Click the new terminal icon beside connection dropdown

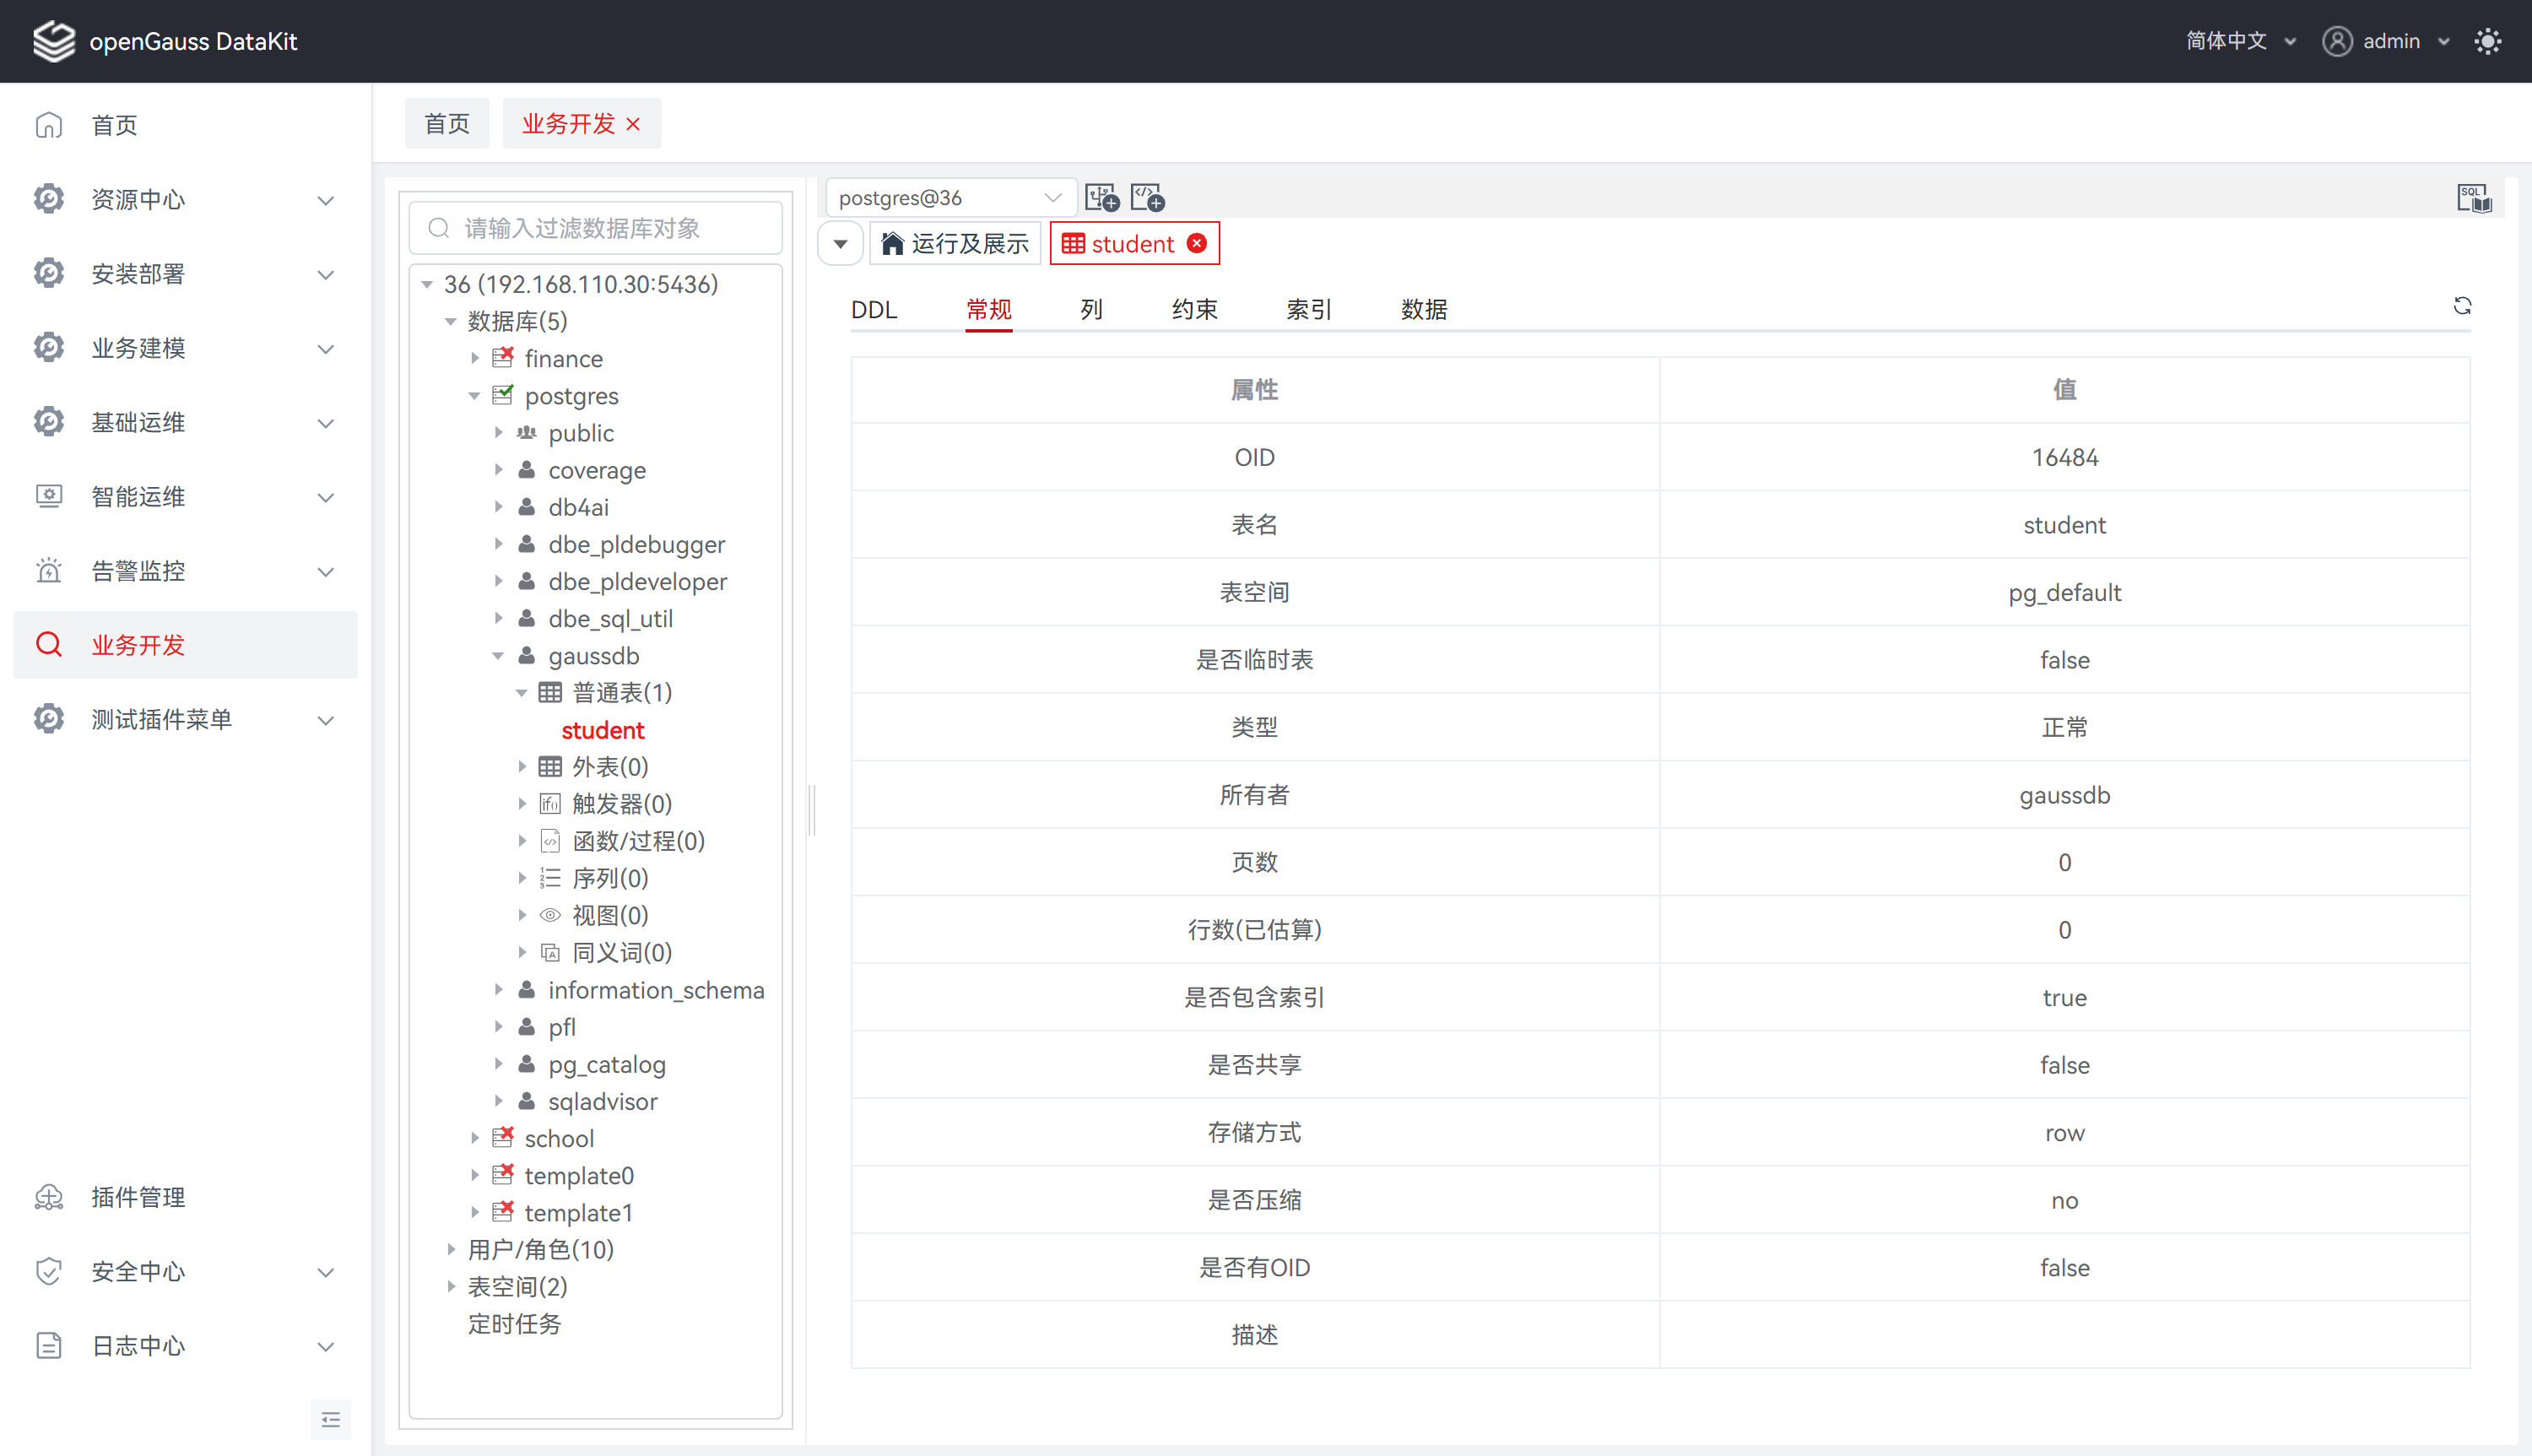pyautogui.click(x=1101, y=198)
